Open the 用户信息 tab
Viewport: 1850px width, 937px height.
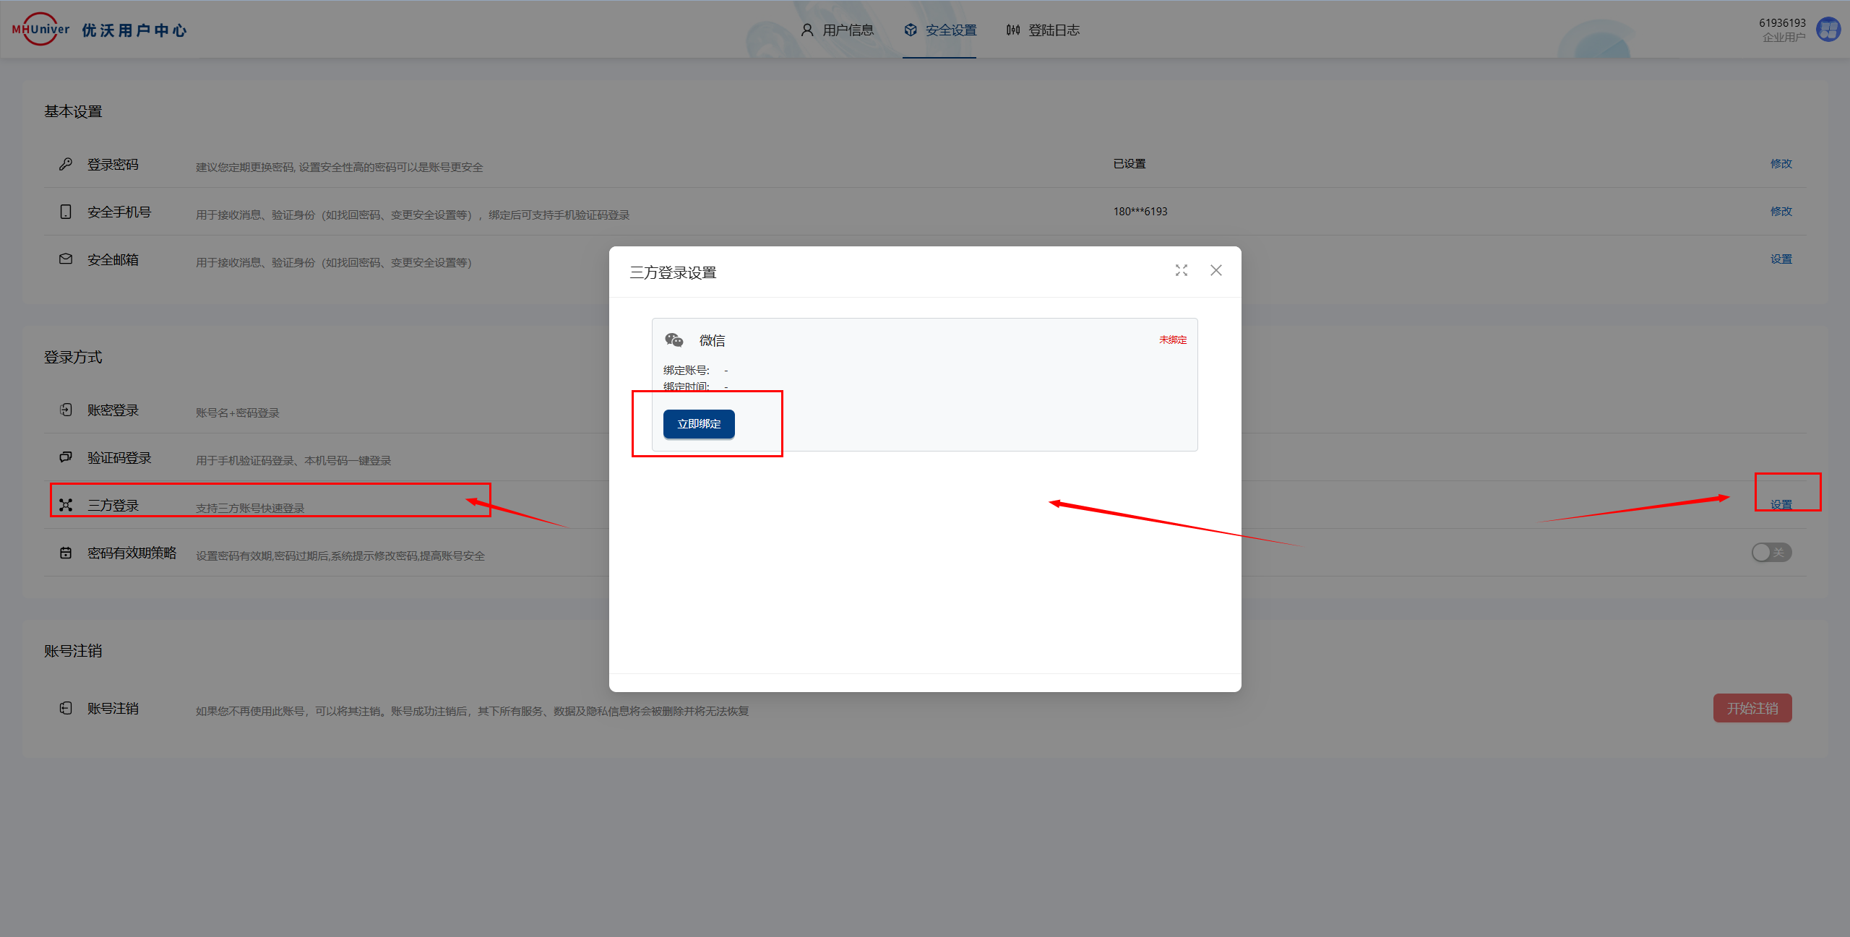click(x=838, y=30)
